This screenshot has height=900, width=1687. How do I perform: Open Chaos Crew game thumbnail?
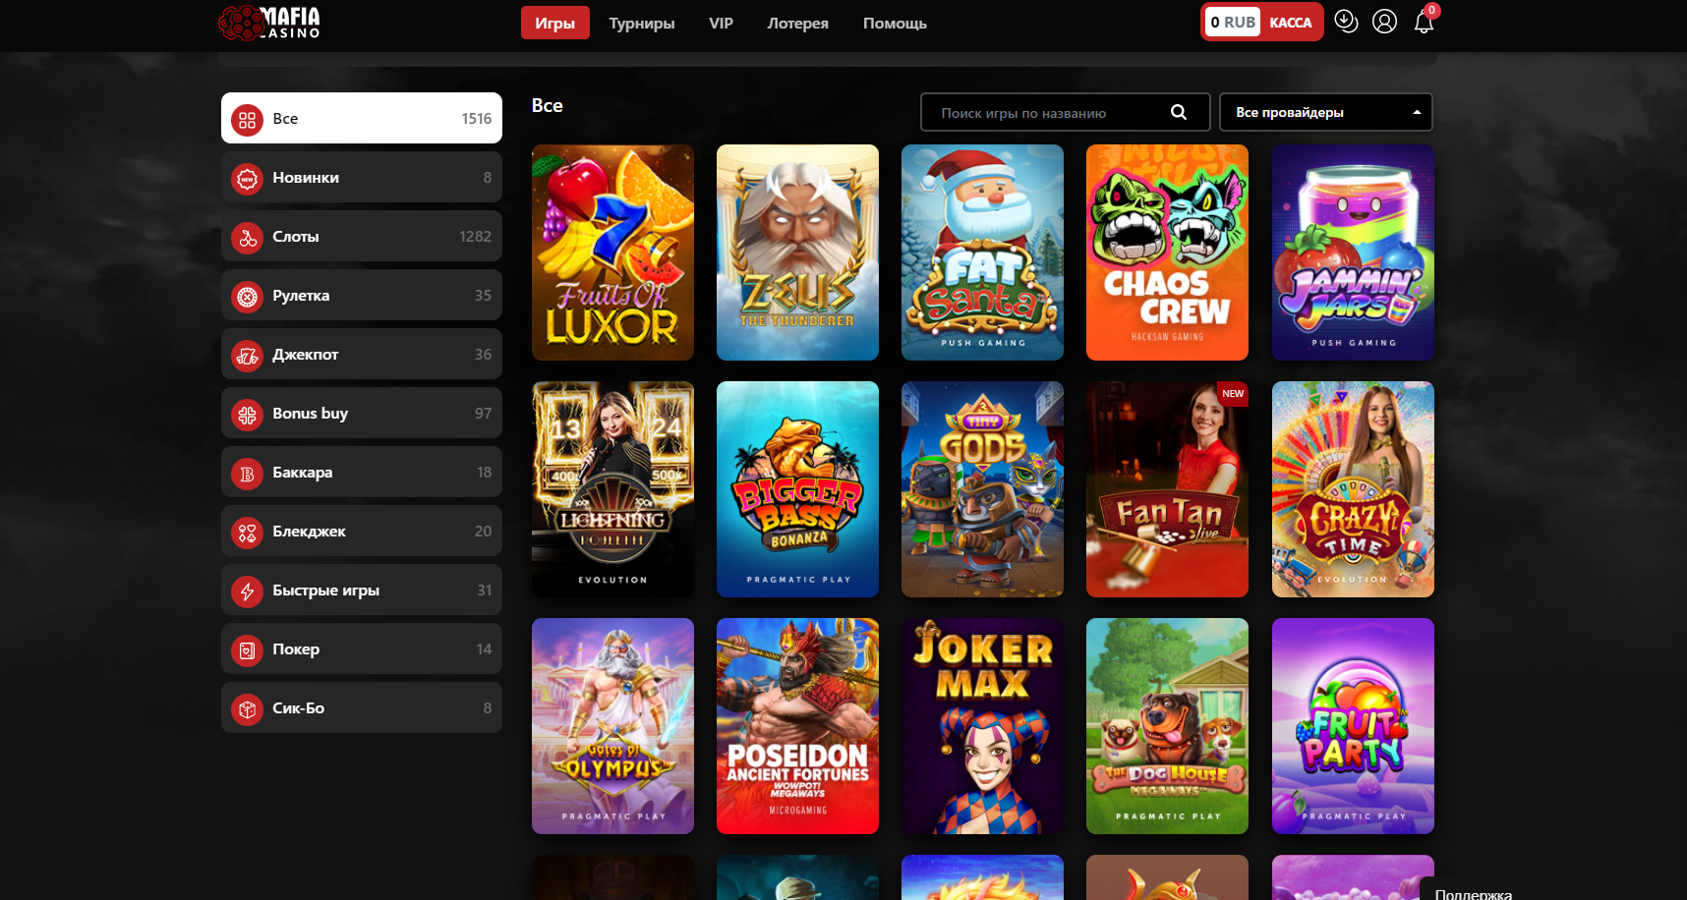tap(1167, 253)
